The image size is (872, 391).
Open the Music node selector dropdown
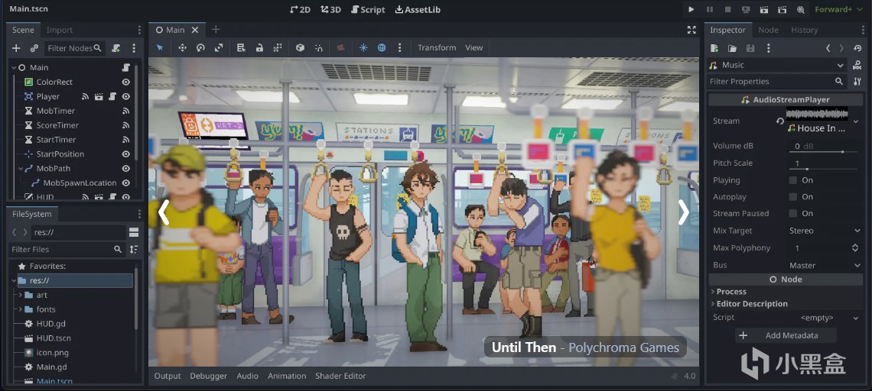point(777,65)
